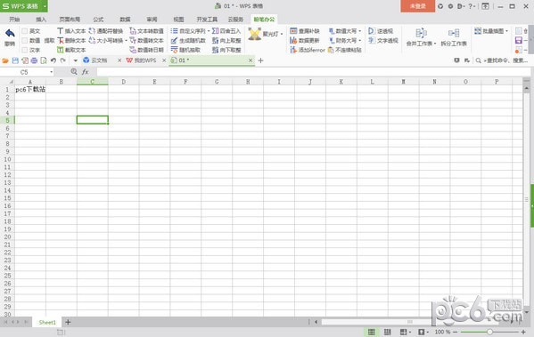This screenshot has width=534, height=337.
Task: Click the save icon in quick toolbar
Action: (15, 60)
